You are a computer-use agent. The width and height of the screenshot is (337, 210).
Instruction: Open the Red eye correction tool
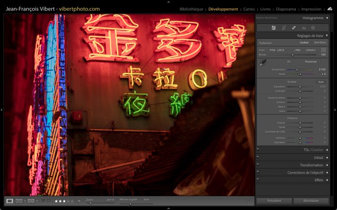pyautogui.click(x=303, y=28)
